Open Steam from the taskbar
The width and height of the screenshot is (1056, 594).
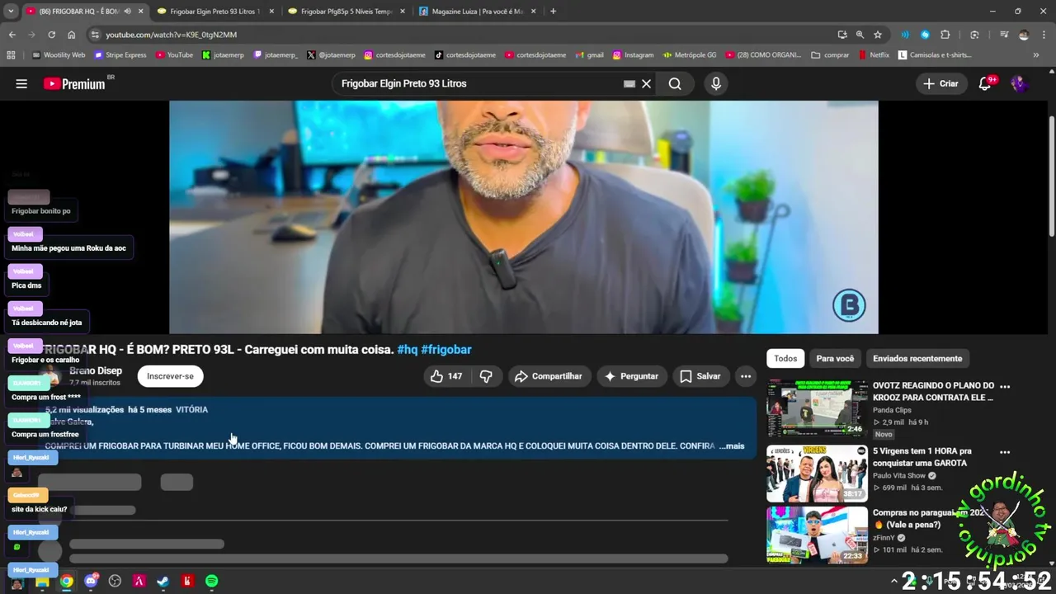point(163,581)
